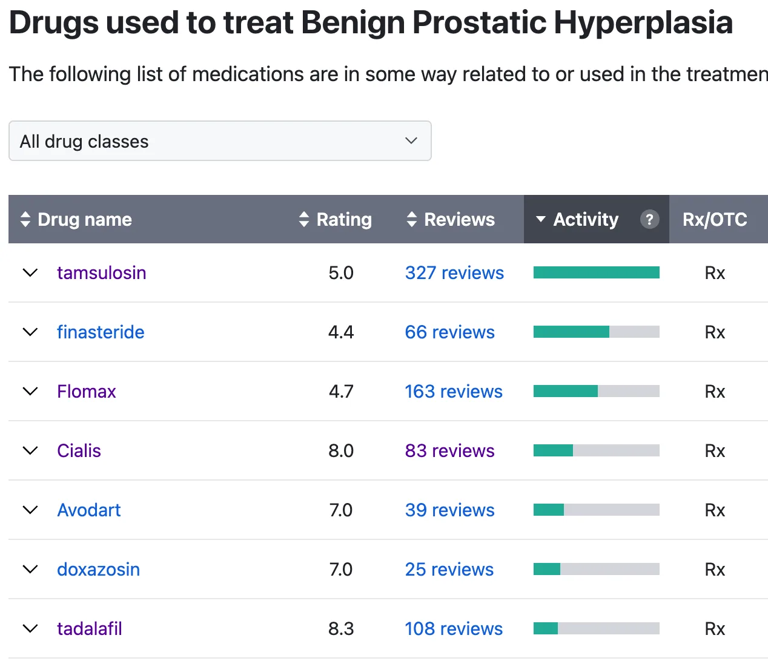Open the tadalafil drug link

coord(89,629)
